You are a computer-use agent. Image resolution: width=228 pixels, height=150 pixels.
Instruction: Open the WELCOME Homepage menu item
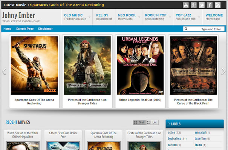pos(214,17)
